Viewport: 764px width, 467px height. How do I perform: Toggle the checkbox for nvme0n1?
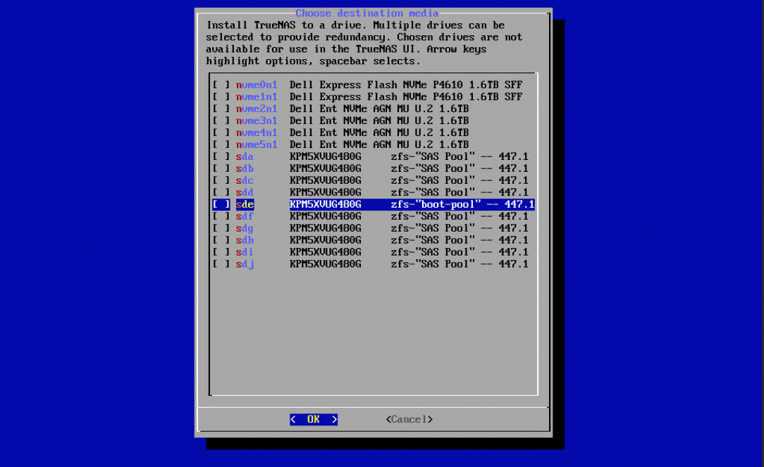221,85
